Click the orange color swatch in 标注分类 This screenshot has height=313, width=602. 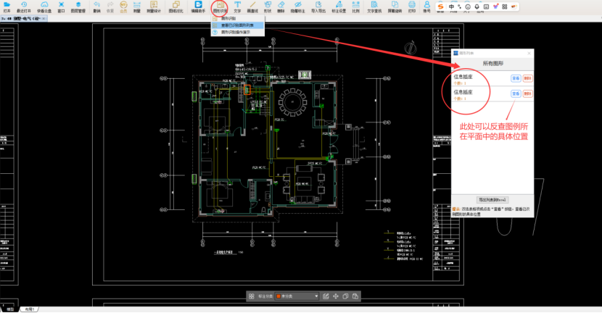tap(278, 296)
